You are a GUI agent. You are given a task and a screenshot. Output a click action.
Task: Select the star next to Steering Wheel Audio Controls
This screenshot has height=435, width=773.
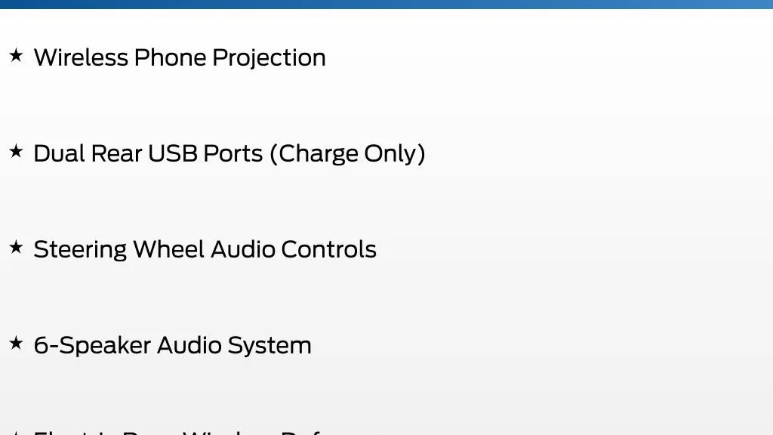tap(16, 247)
